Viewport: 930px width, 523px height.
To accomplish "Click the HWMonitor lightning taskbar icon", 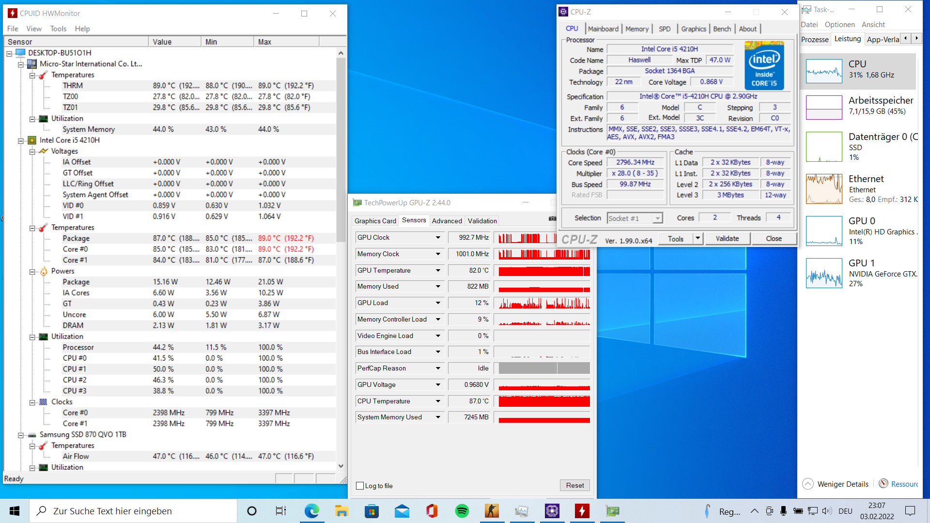I will [x=582, y=511].
